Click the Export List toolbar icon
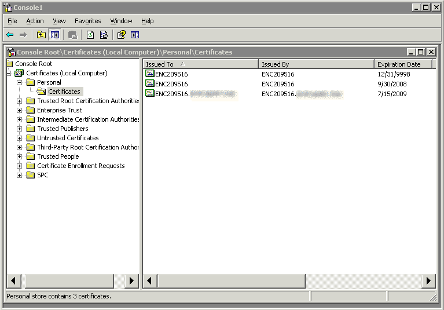 (x=104, y=35)
